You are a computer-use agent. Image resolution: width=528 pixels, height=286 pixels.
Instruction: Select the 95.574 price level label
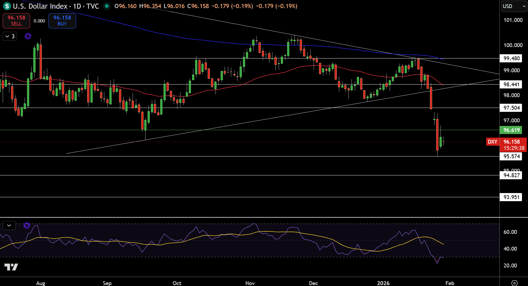click(511, 156)
